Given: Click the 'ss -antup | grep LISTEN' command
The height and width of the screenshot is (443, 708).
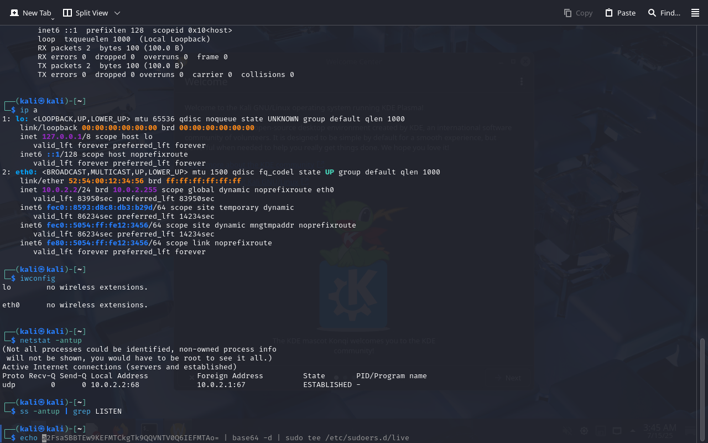Looking at the screenshot, I should [x=71, y=411].
